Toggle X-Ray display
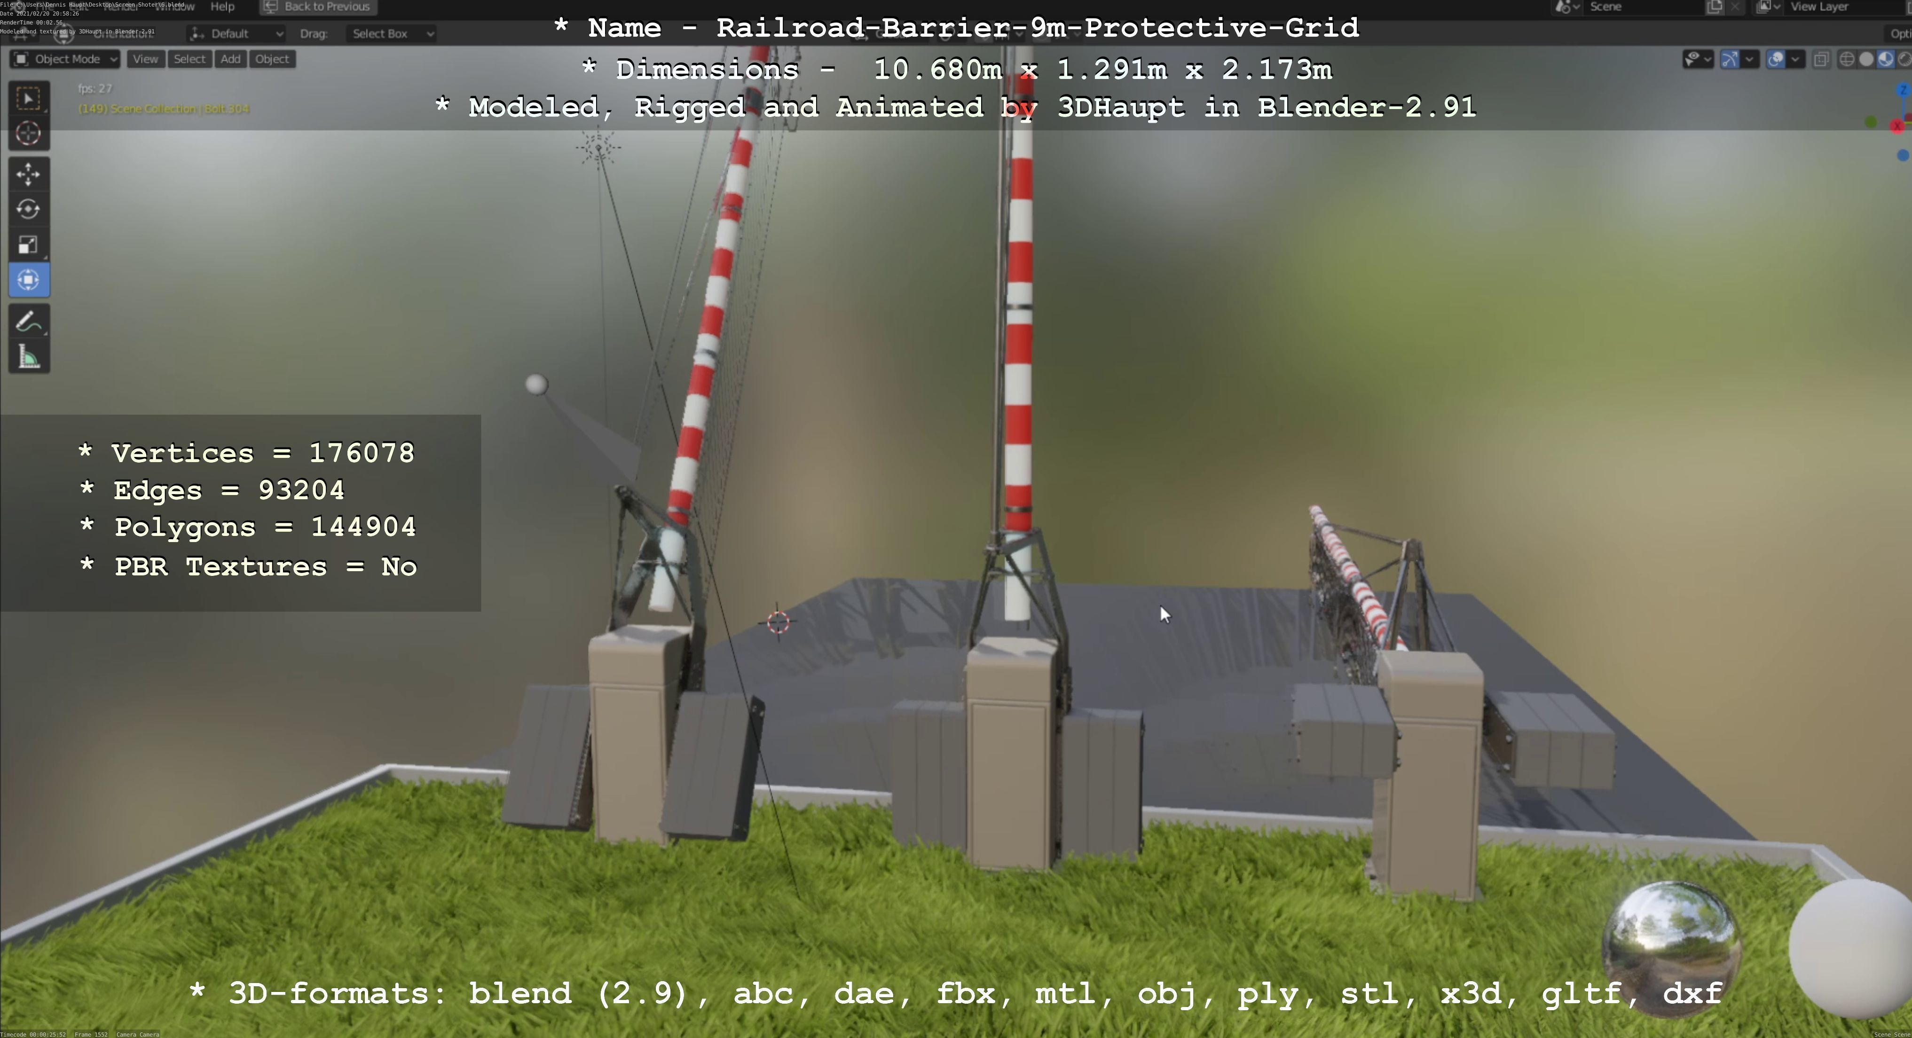The image size is (1912, 1038). [x=1821, y=59]
